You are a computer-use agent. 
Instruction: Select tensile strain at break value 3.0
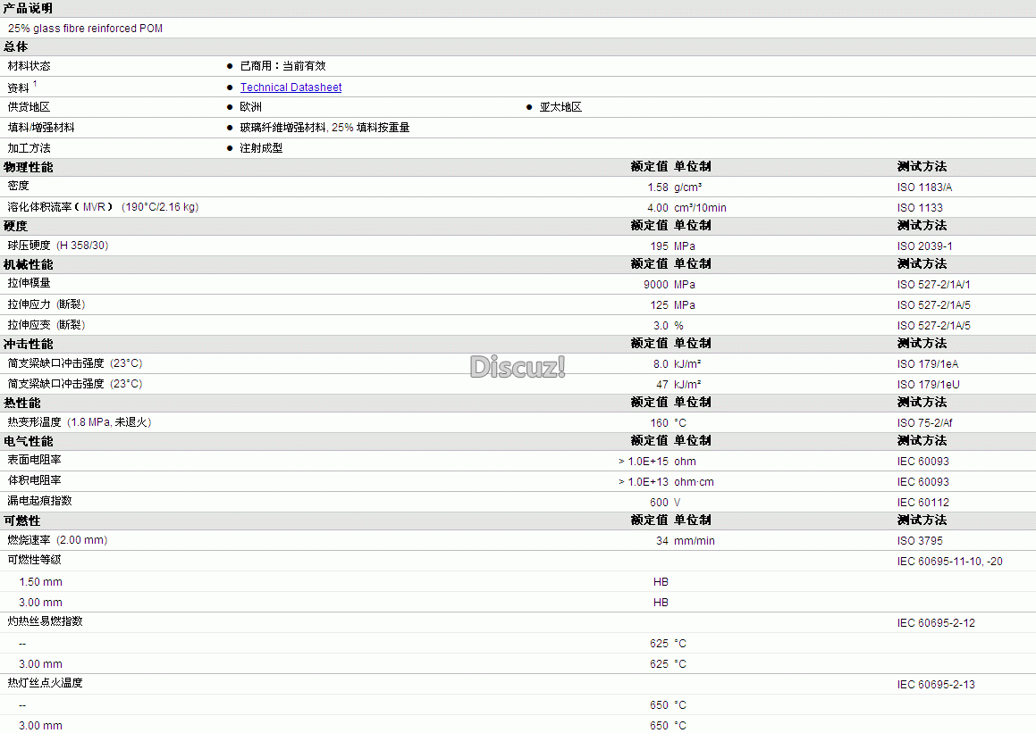point(661,325)
